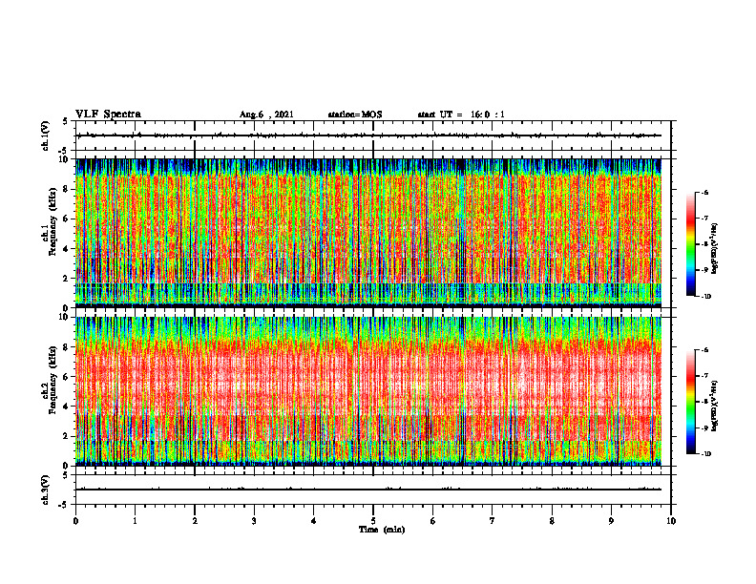Click the 4 kHz tick of ch.2 spectrogram
Viewport: 756px width, 584px height.
66,407
